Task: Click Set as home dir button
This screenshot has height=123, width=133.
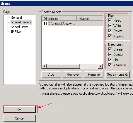Action: tap(117, 75)
